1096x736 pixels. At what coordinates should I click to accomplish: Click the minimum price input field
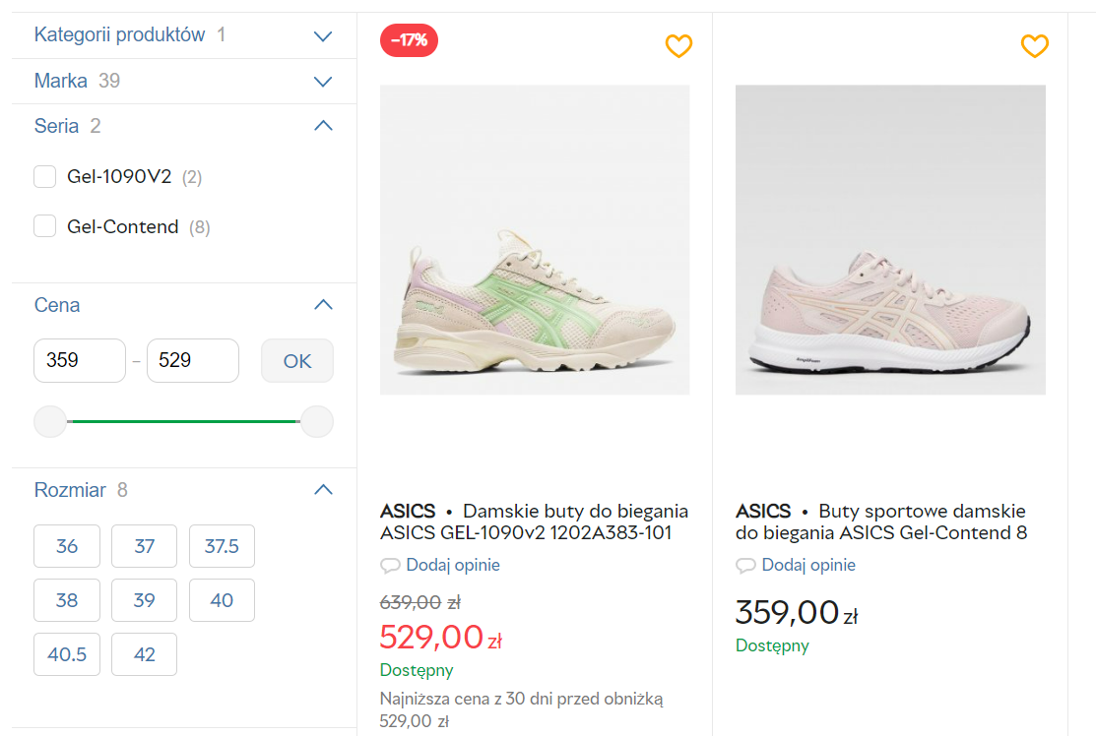(80, 360)
